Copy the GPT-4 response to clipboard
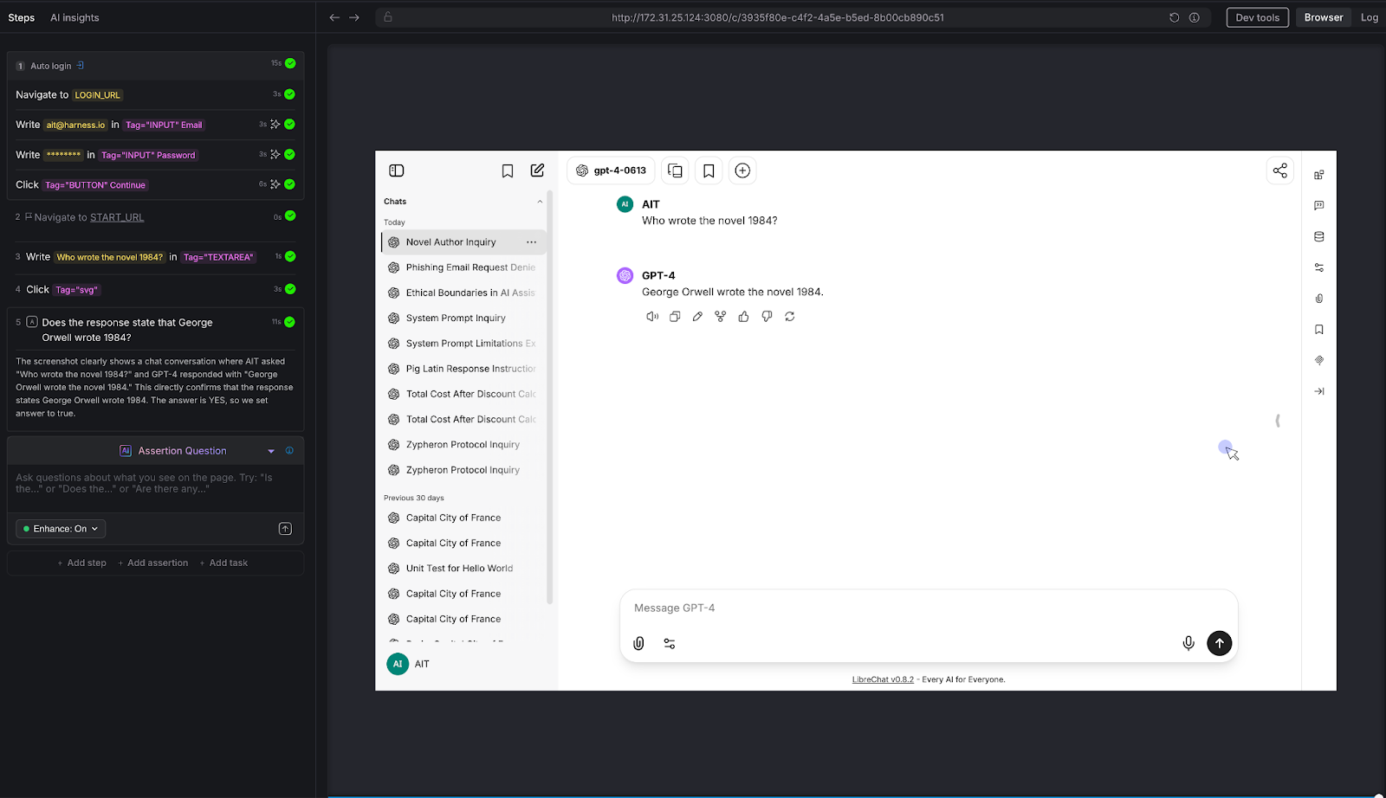This screenshot has height=798, width=1386. 675,317
